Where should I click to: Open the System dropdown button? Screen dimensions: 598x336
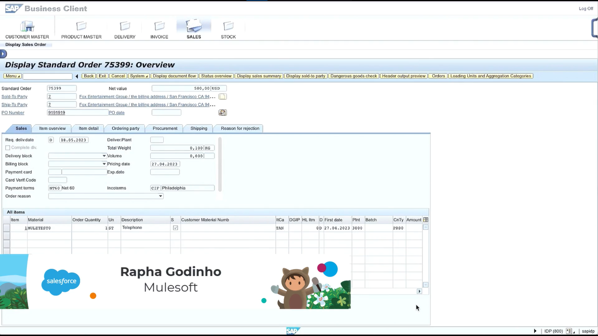pyautogui.click(x=139, y=76)
